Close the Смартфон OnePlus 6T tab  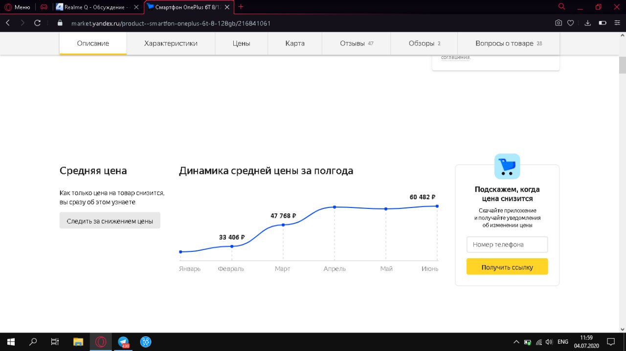click(227, 7)
